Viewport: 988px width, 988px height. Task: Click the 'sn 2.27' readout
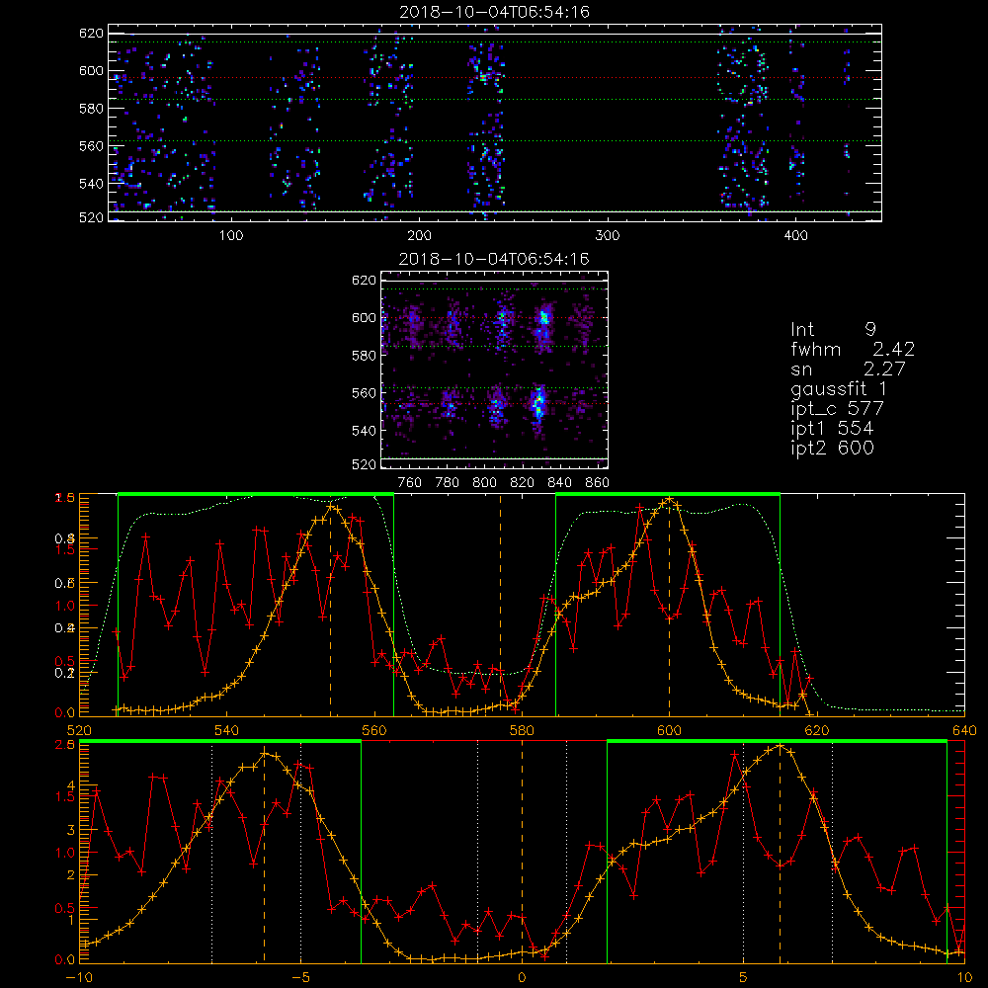pos(848,369)
